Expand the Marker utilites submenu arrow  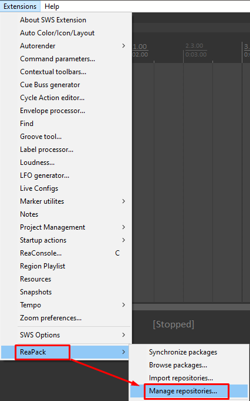124,201
